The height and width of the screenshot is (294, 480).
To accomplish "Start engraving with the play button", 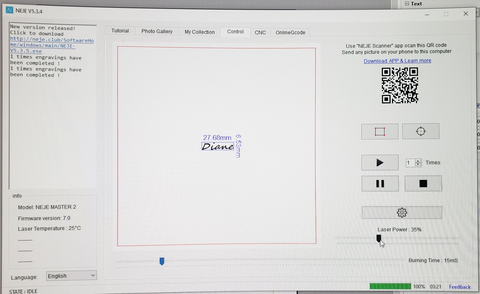I will [x=380, y=163].
